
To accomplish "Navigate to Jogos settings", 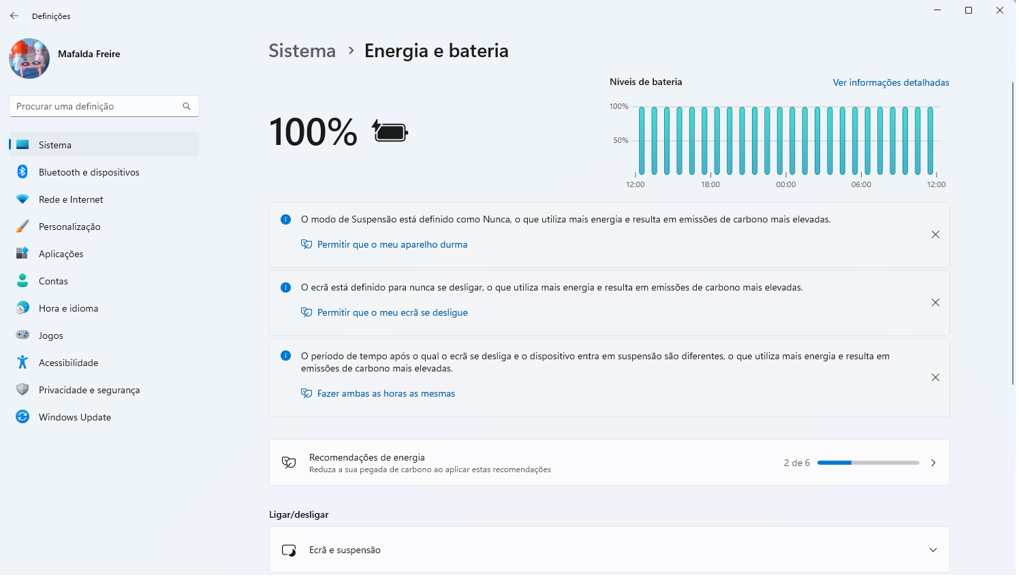I will (x=50, y=335).
